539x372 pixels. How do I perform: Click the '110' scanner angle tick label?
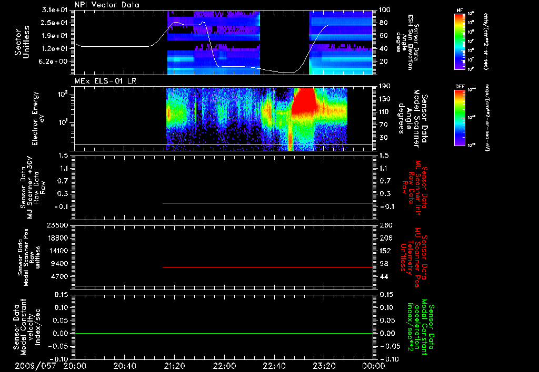(x=385, y=112)
